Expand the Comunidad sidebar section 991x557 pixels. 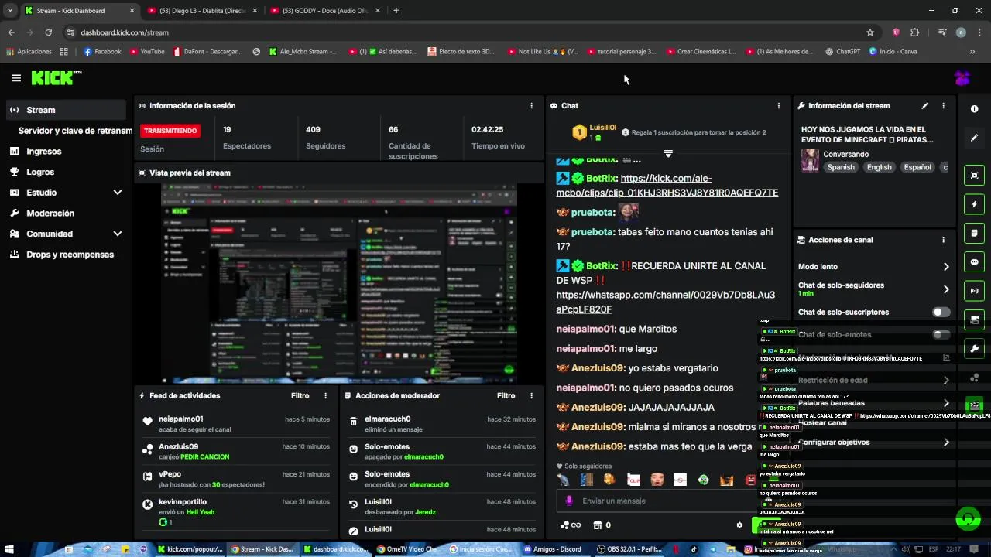118,234
